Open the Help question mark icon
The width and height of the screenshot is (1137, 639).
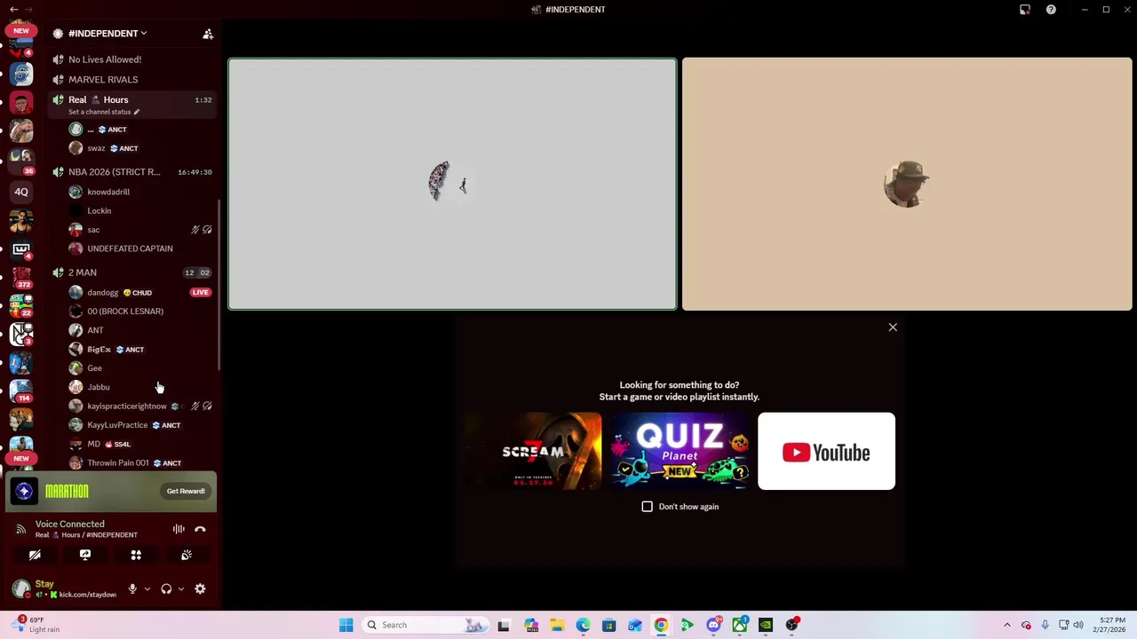[x=1051, y=10]
